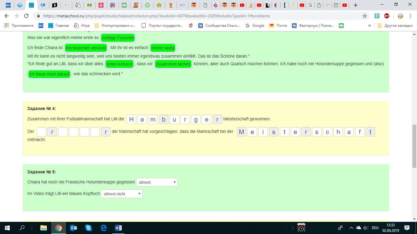Click the zusammen lachen highlighted answer
The height and width of the screenshot is (234, 417).
coord(173,64)
